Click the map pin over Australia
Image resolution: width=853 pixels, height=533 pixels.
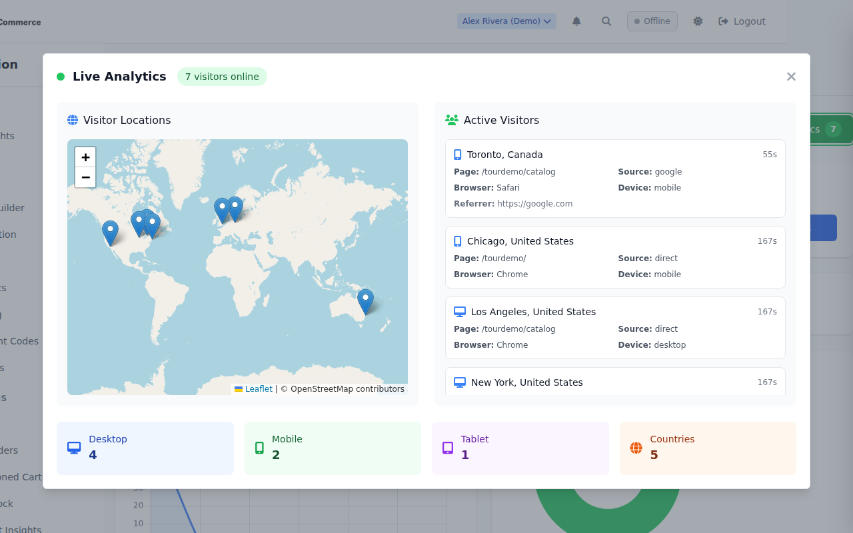point(365,302)
